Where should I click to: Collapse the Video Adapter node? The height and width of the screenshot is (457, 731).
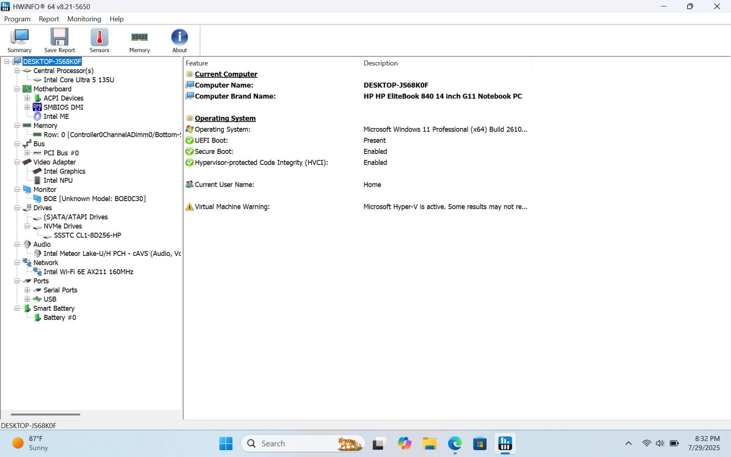17,162
